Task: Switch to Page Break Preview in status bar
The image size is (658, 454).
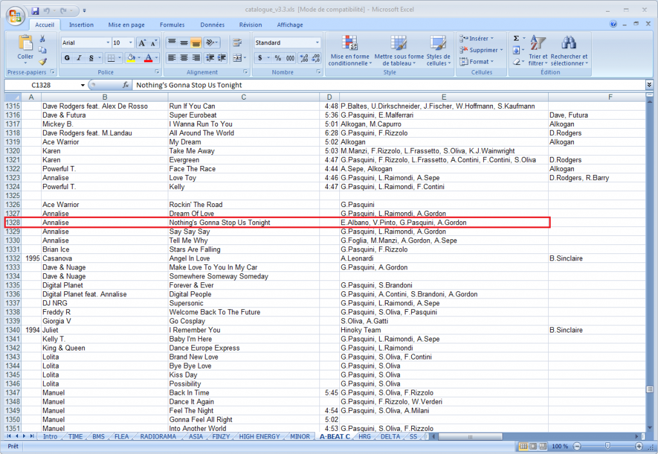Action: tap(542, 446)
